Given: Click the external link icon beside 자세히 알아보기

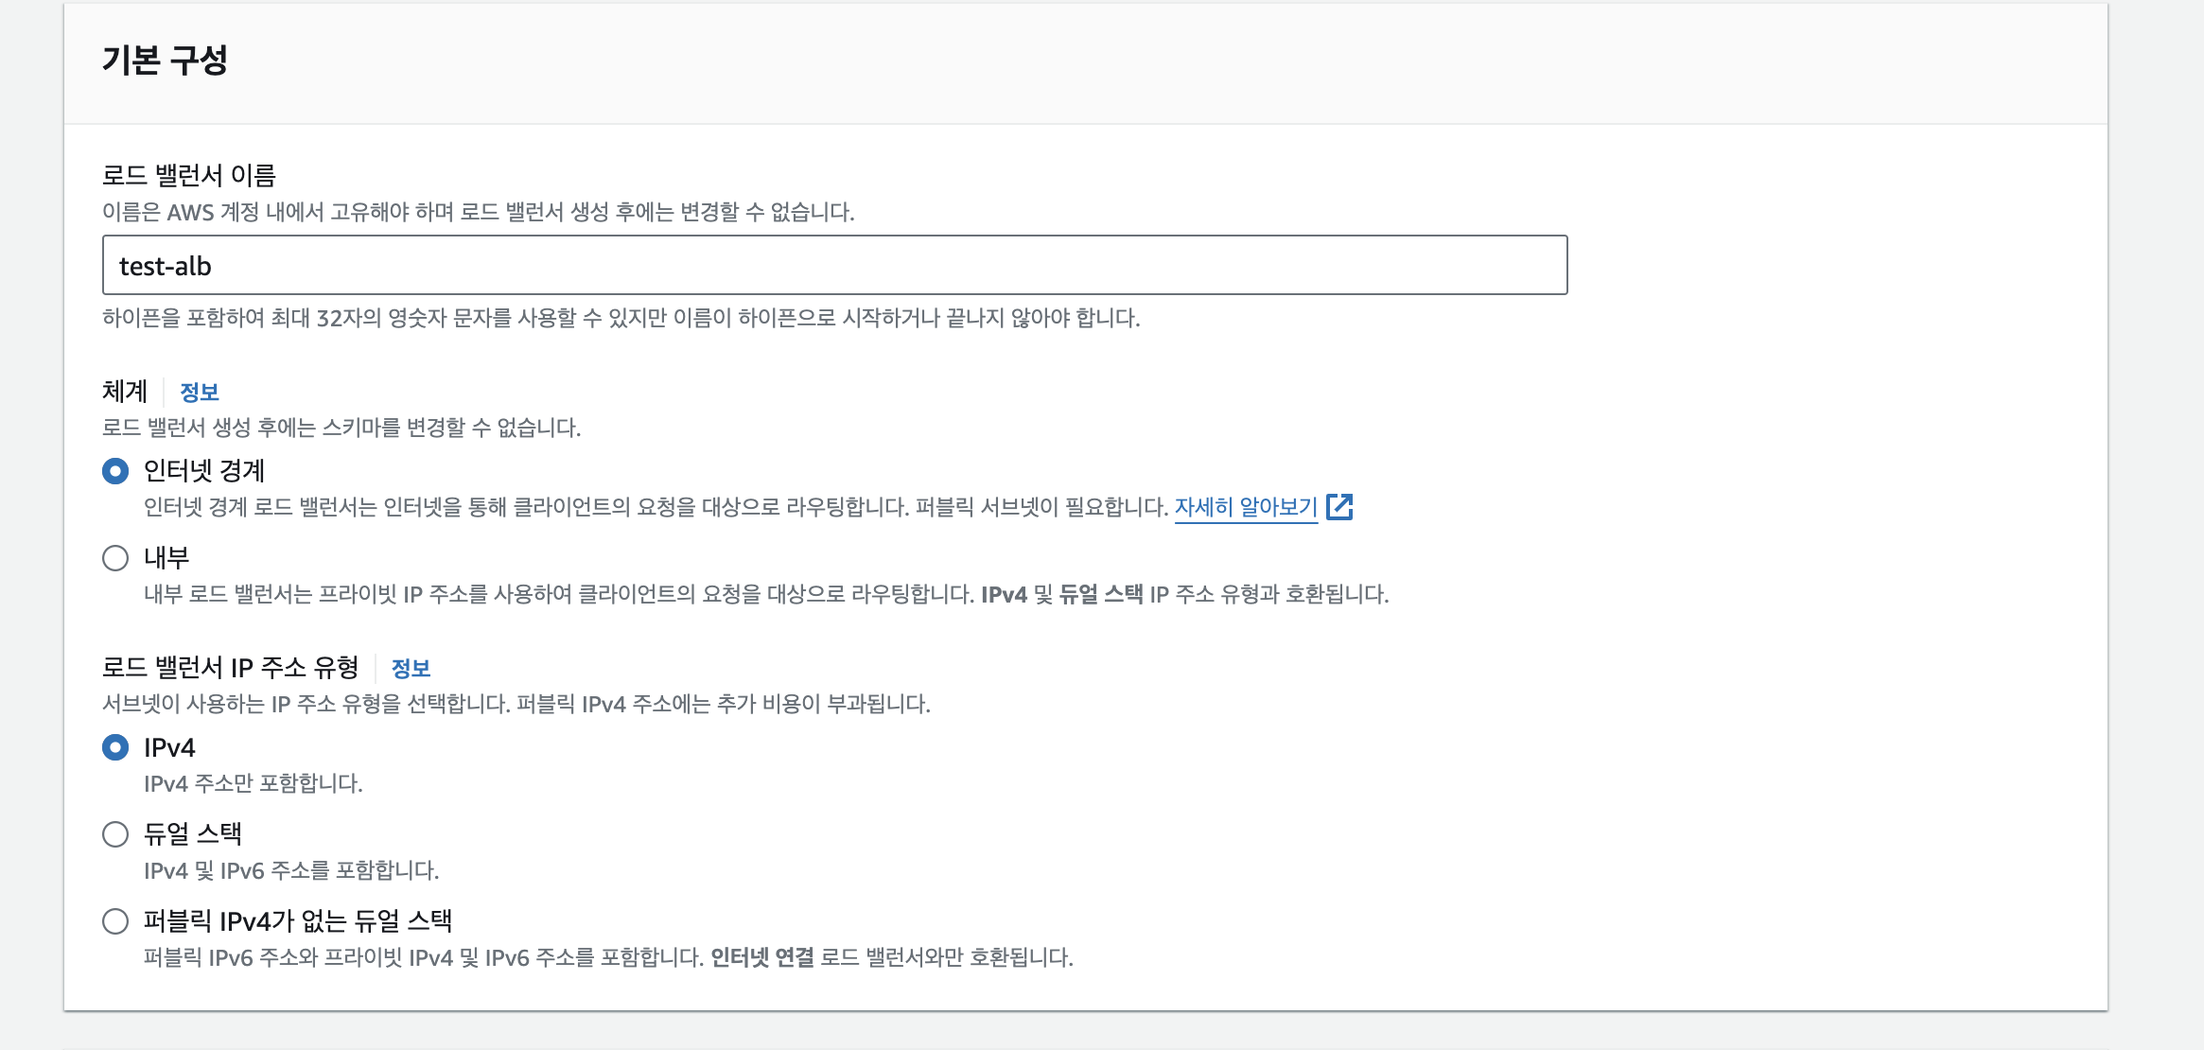Looking at the screenshot, I should (x=1339, y=507).
